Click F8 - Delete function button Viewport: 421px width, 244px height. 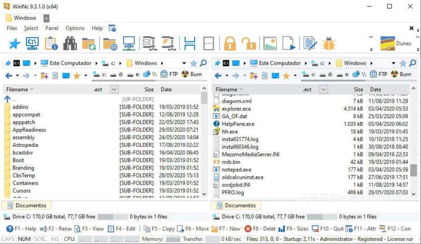(x=260, y=229)
